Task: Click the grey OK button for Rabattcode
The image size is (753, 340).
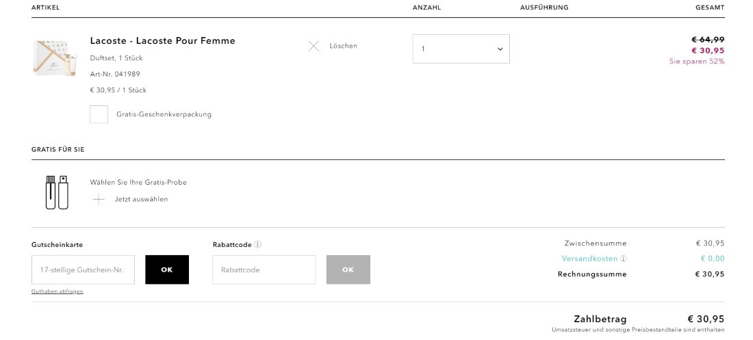Action: 348,270
